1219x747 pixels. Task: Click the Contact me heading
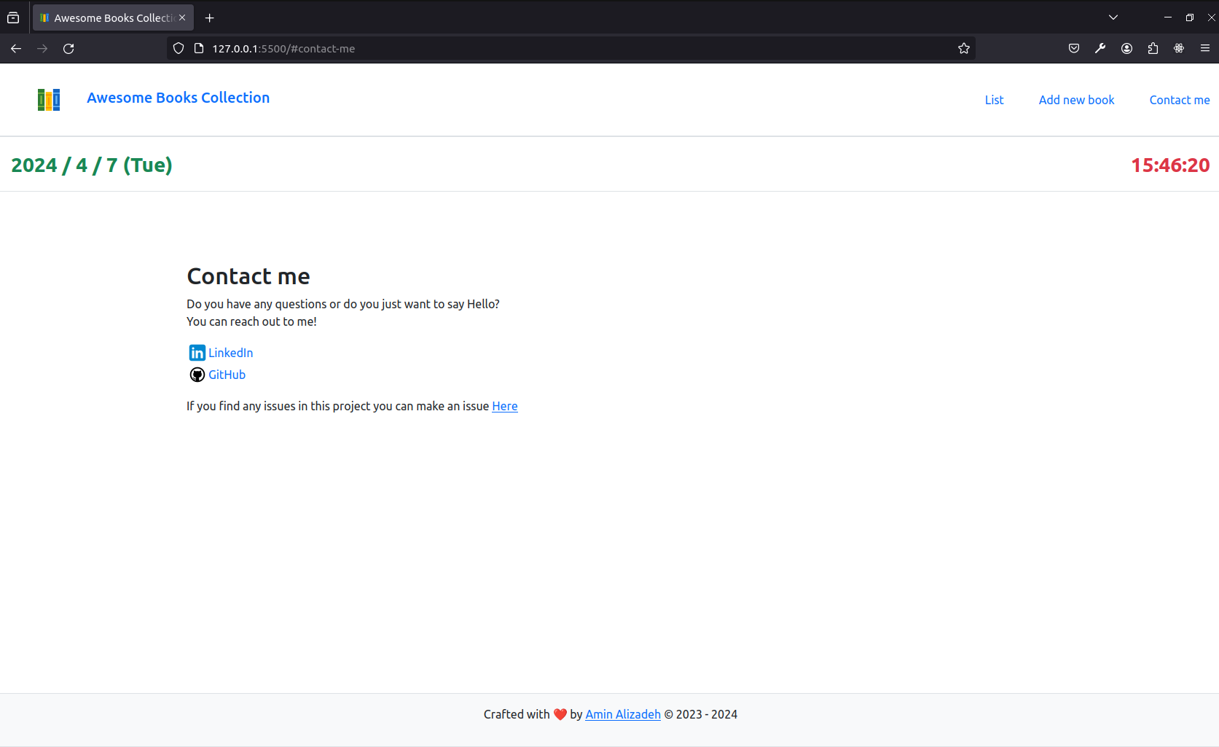248,276
